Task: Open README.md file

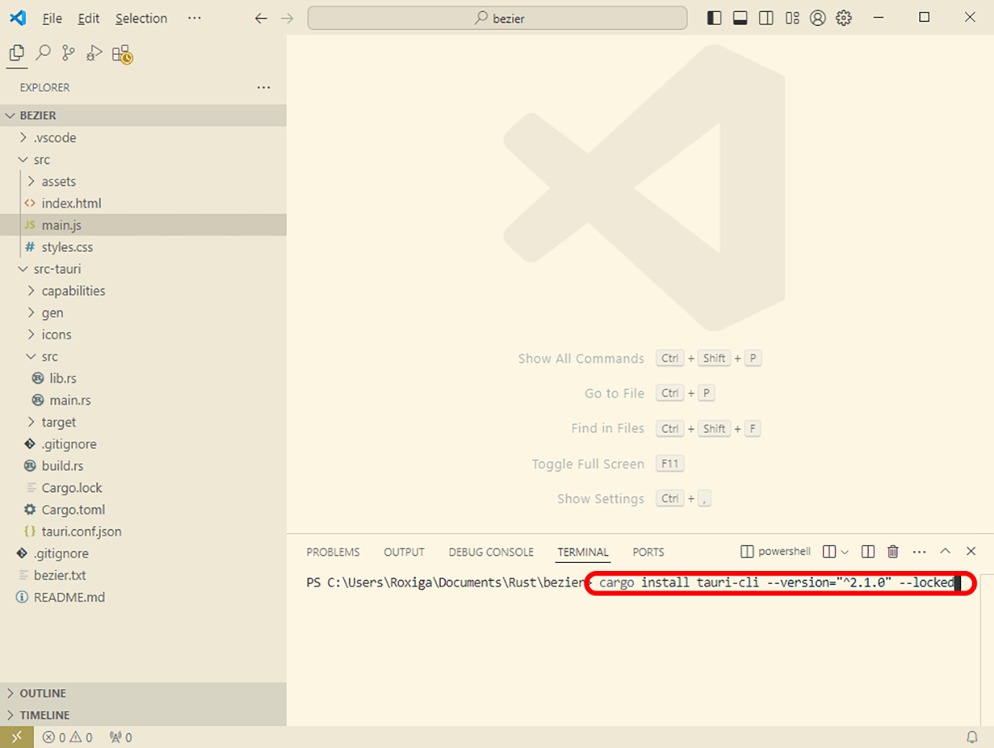Action: click(x=143, y=597)
